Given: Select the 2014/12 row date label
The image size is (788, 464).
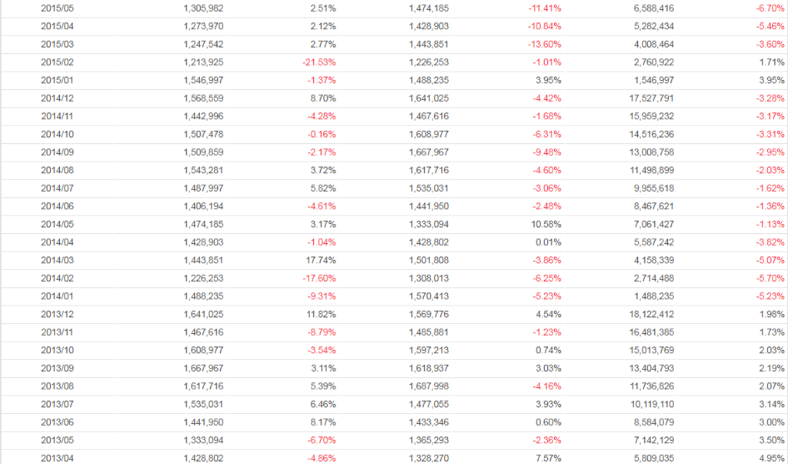Looking at the screenshot, I should [x=58, y=98].
